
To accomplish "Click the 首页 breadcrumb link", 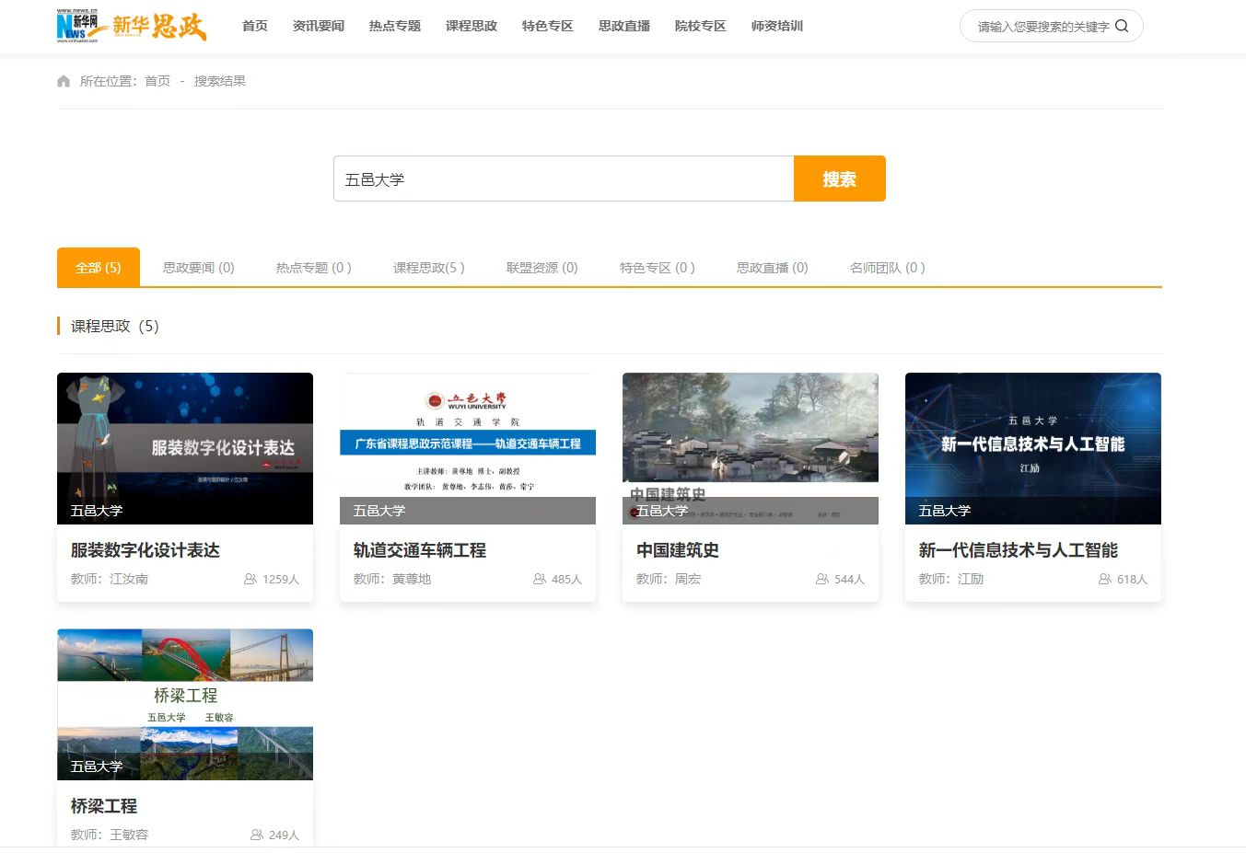I will point(157,81).
